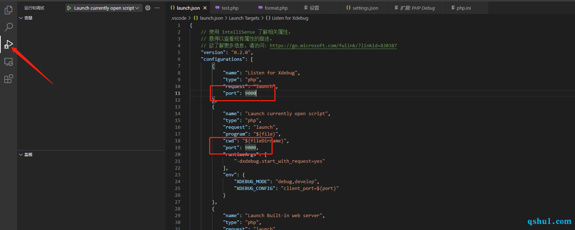Open the go.microsoft.com fwlink URL
575x230 pixels.
(x=333, y=46)
